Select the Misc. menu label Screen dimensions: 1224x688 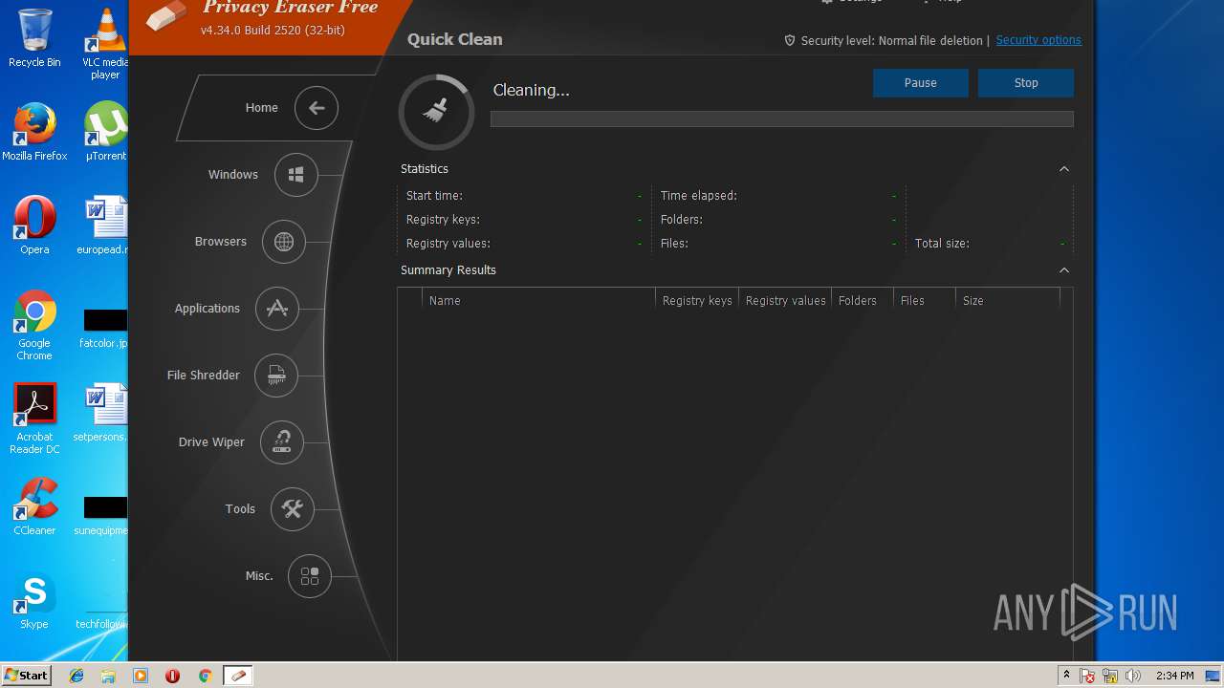point(259,576)
